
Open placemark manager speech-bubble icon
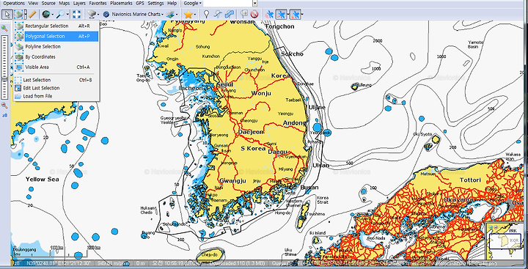pos(243,14)
